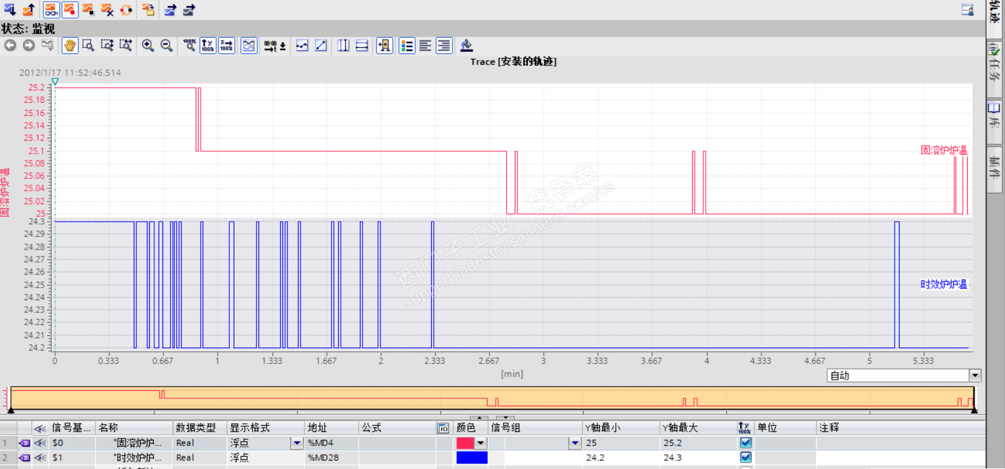1005x469 pixels.
Task: Click the download arrow beside time unit icon
Action: 283,46
